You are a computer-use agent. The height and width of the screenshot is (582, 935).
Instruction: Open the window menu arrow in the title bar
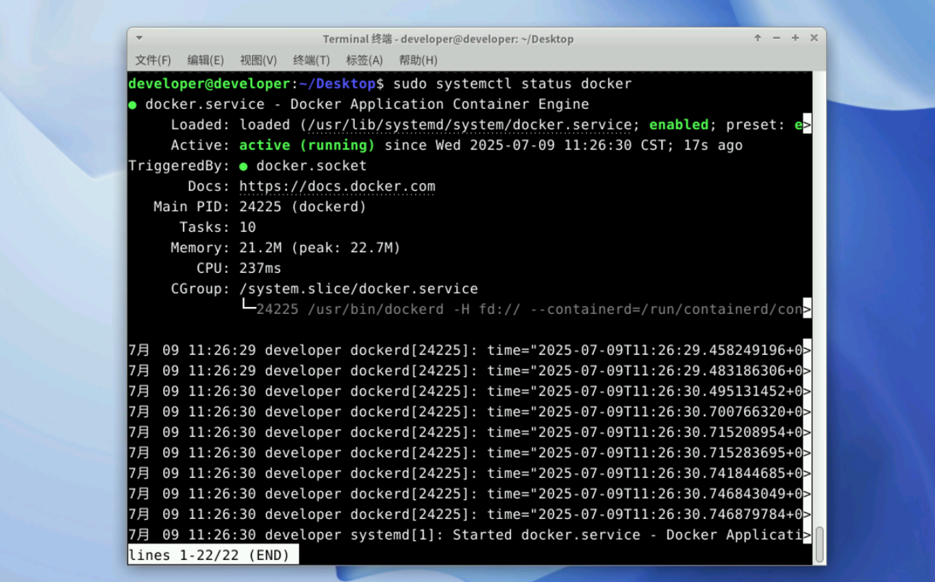pos(139,38)
